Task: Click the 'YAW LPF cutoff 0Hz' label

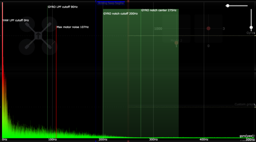Action: (x=15, y=20)
